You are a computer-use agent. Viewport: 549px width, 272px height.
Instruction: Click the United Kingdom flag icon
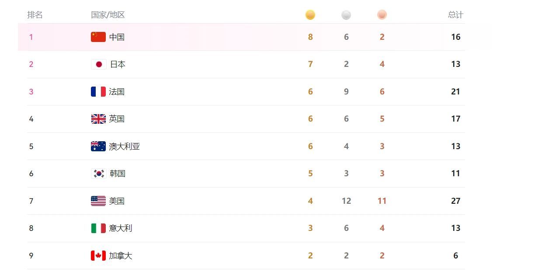tap(98, 119)
